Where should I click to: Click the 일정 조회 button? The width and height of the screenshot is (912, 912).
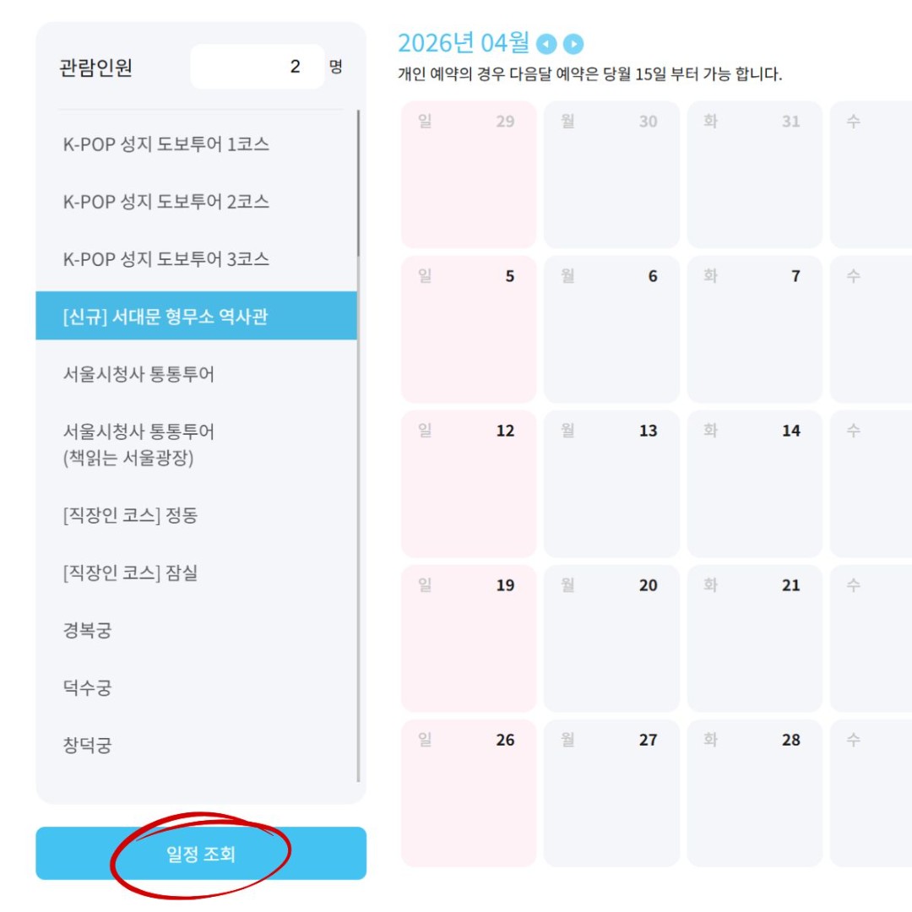pos(201,853)
